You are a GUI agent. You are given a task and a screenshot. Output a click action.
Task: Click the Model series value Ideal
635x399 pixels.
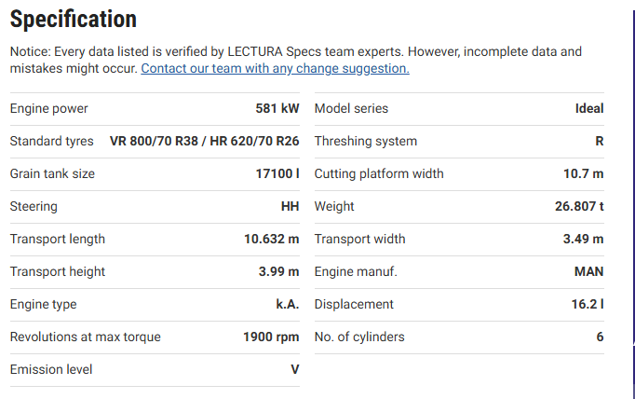(x=589, y=108)
